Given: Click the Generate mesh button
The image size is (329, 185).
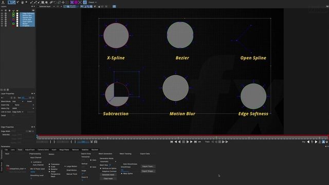Looking at the screenshot, I should pos(108,175).
